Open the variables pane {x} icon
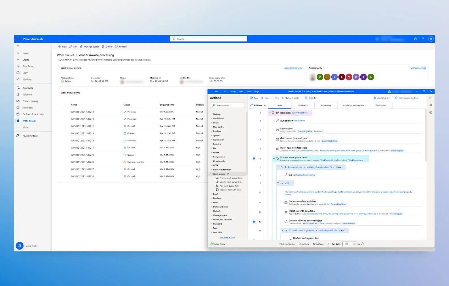Screen dimensions: 449x286 tap(431, 98)
